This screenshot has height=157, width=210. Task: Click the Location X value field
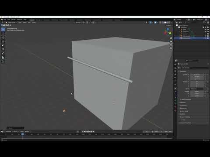(197, 75)
